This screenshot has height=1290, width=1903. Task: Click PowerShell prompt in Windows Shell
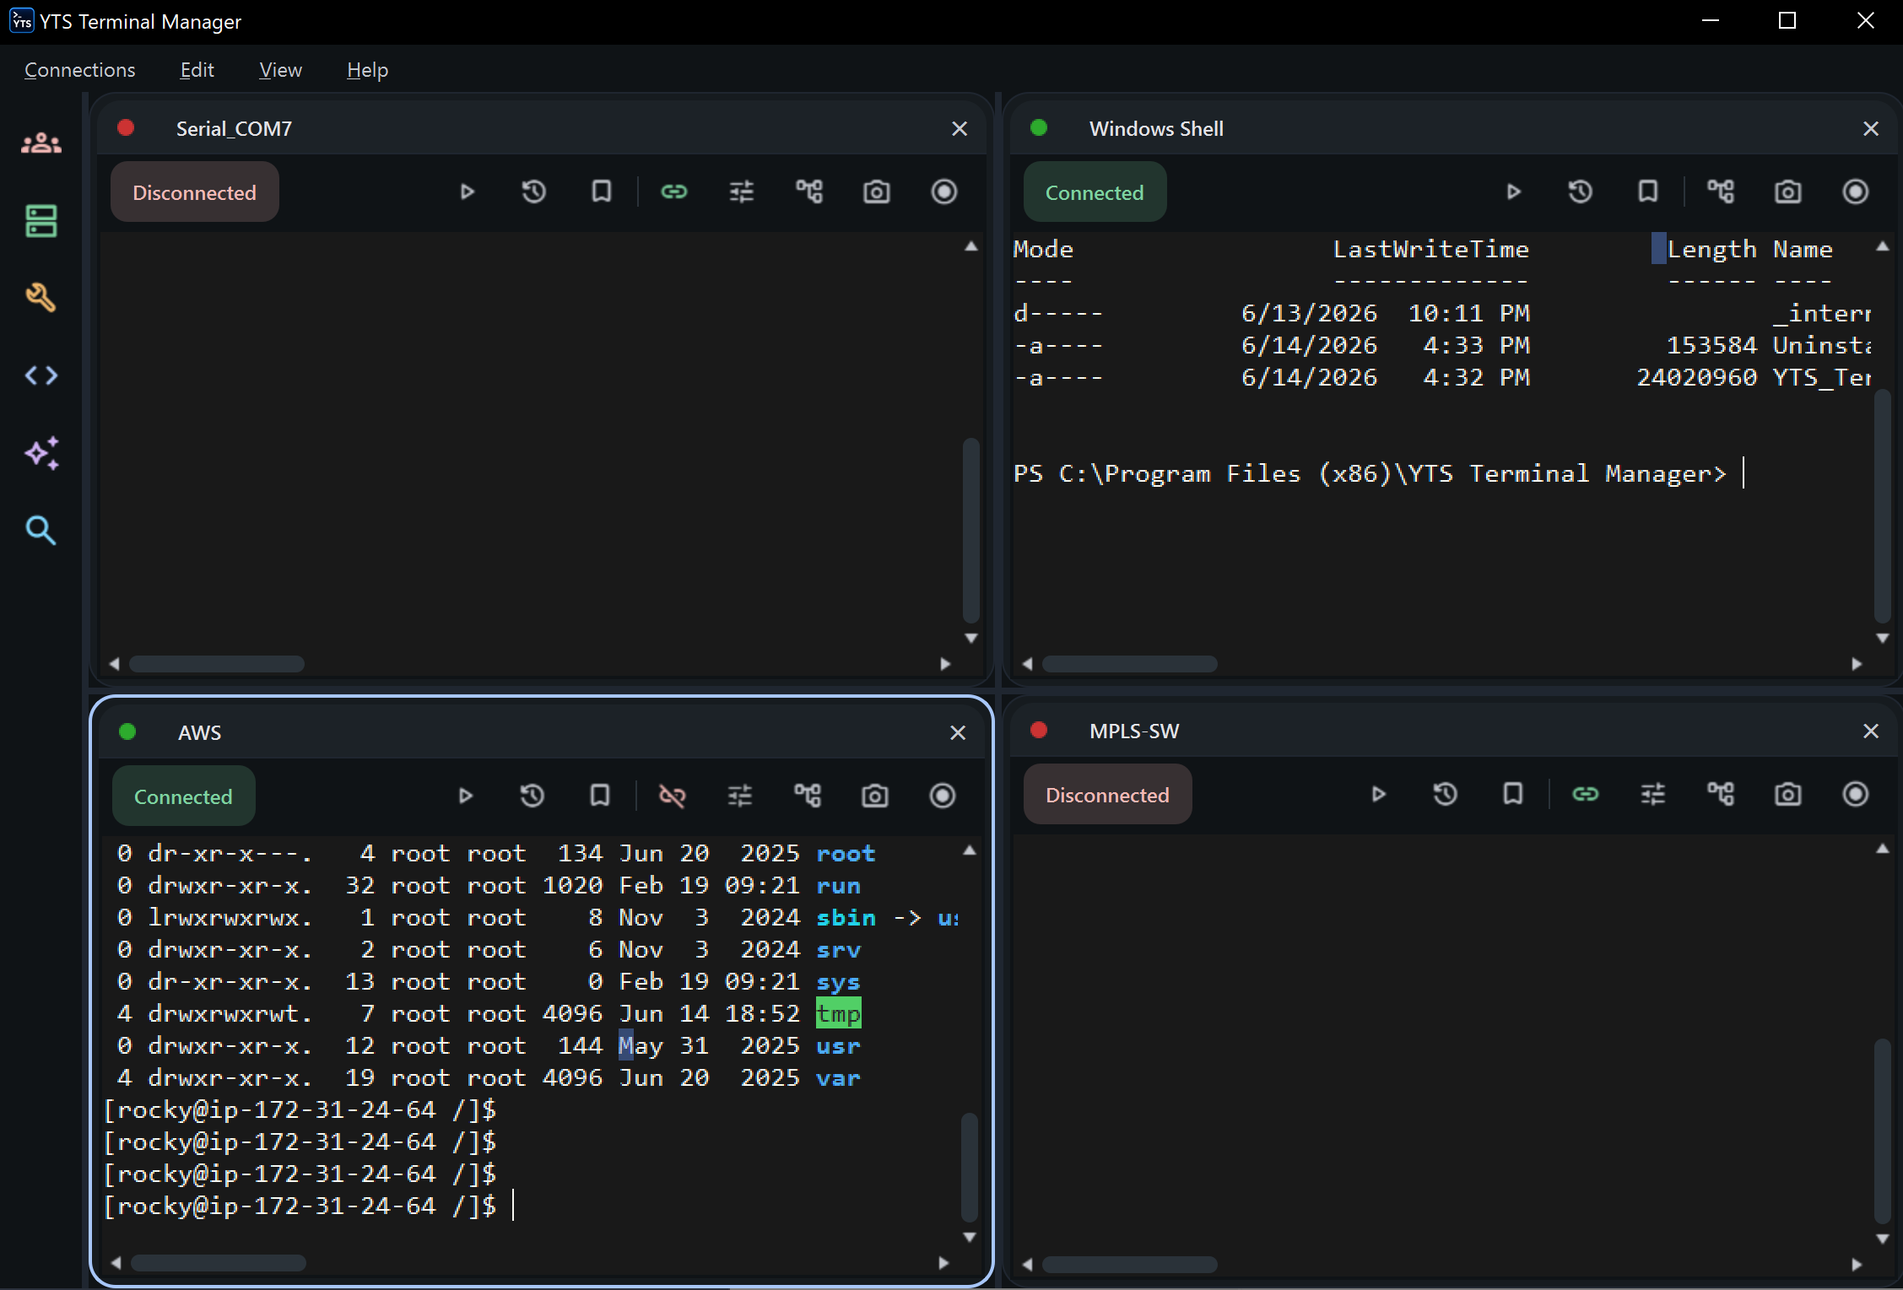pos(1370,474)
